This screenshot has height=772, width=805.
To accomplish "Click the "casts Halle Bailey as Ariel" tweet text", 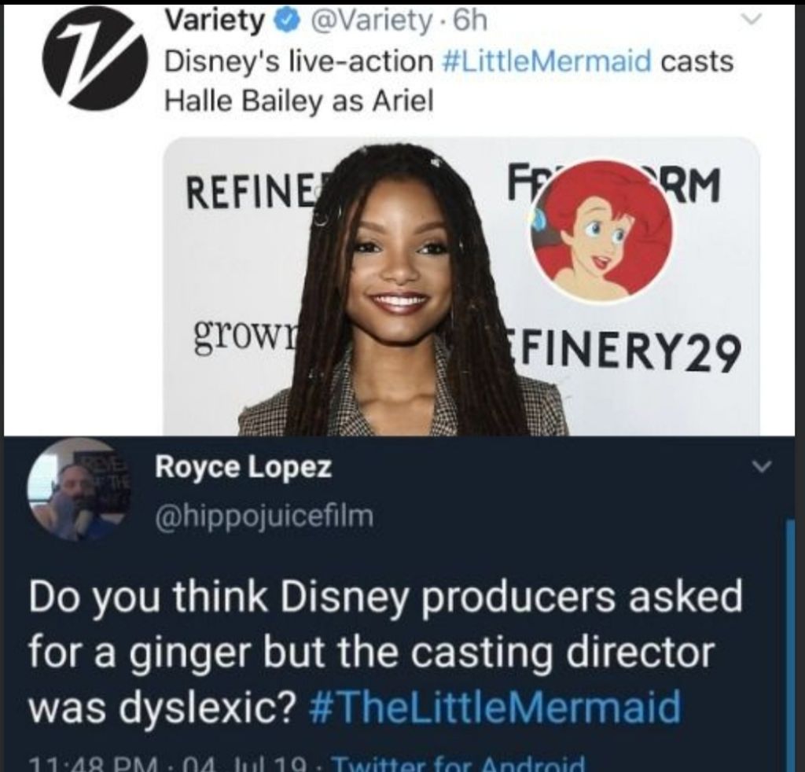I will (x=299, y=101).
